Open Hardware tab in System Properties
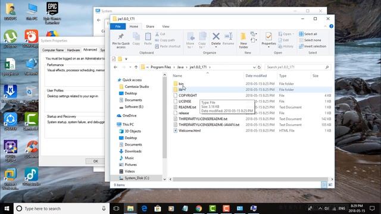This screenshot has height=214, width=381. 73,50
